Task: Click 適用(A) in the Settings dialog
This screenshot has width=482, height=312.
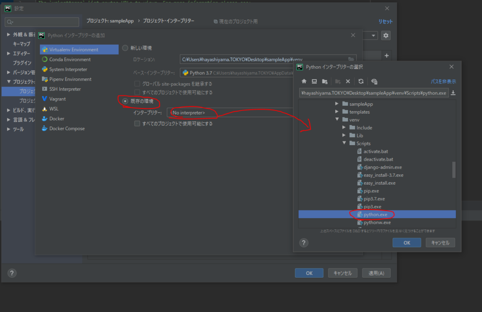Action: (x=376, y=273)
